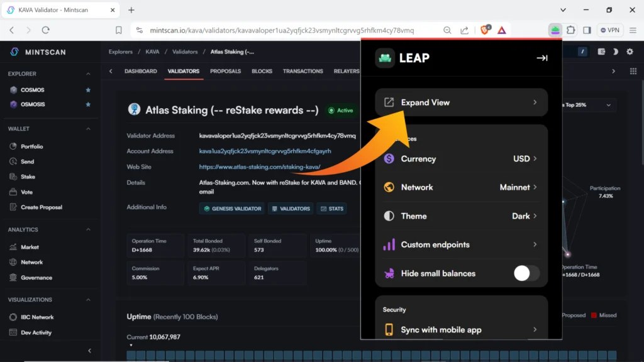Click the browser extensions puzzle icon

coord(571,30)
